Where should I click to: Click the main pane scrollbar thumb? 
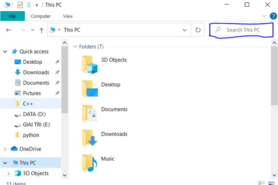coord(274,76)
